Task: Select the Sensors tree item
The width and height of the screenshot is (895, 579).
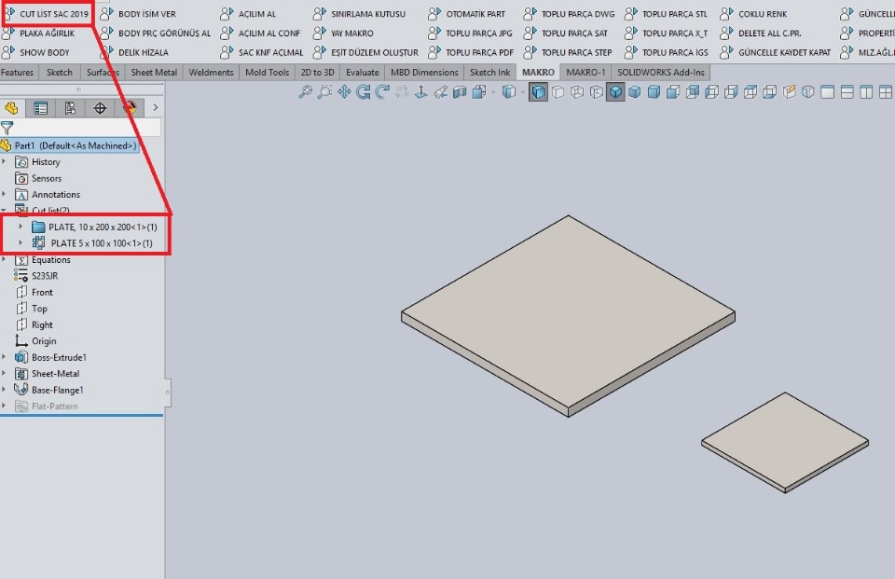Action: (38, 178)
